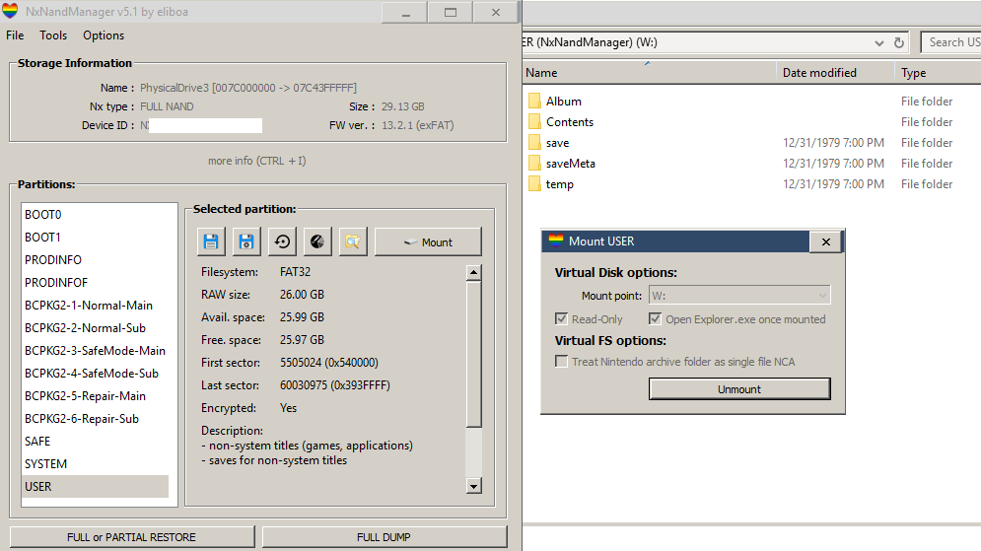981x551 pixels.
Task: Select the BCPKG2-6-Repair-Sub partition
Action: (95, 418)
